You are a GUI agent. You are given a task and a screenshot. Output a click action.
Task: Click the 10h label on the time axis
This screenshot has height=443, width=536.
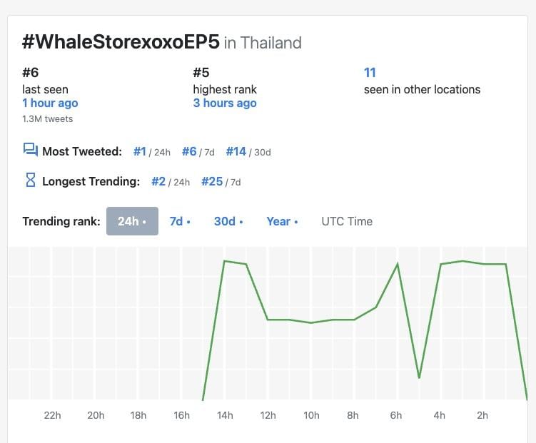point(311,415)
